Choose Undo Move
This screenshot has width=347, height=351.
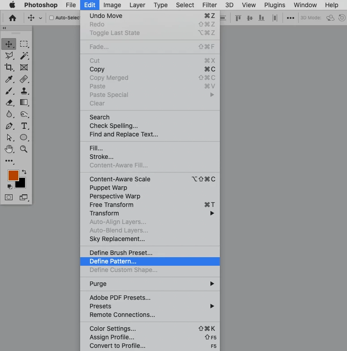point(150,16)
